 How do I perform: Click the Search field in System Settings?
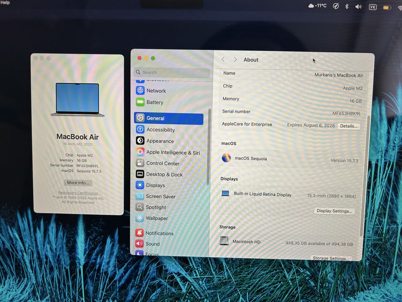pyautogui.click(x=172, y=72)
